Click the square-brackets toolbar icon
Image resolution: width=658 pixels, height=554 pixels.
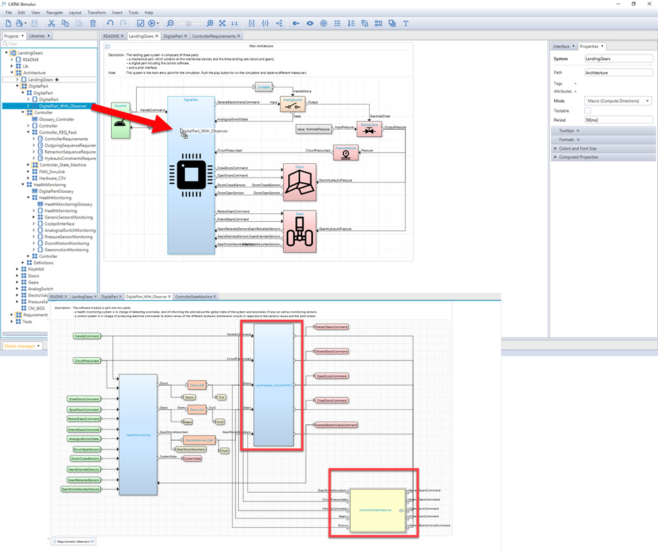point(252,24)
